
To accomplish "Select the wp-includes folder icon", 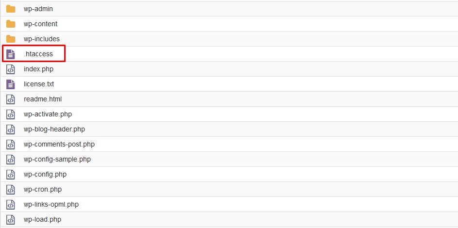I will 11,39.
